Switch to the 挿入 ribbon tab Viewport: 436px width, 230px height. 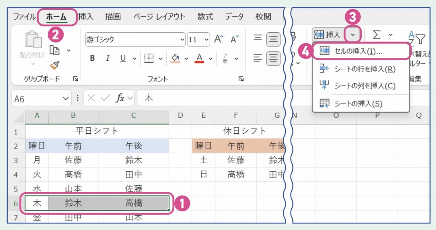(x=86, y=16)
